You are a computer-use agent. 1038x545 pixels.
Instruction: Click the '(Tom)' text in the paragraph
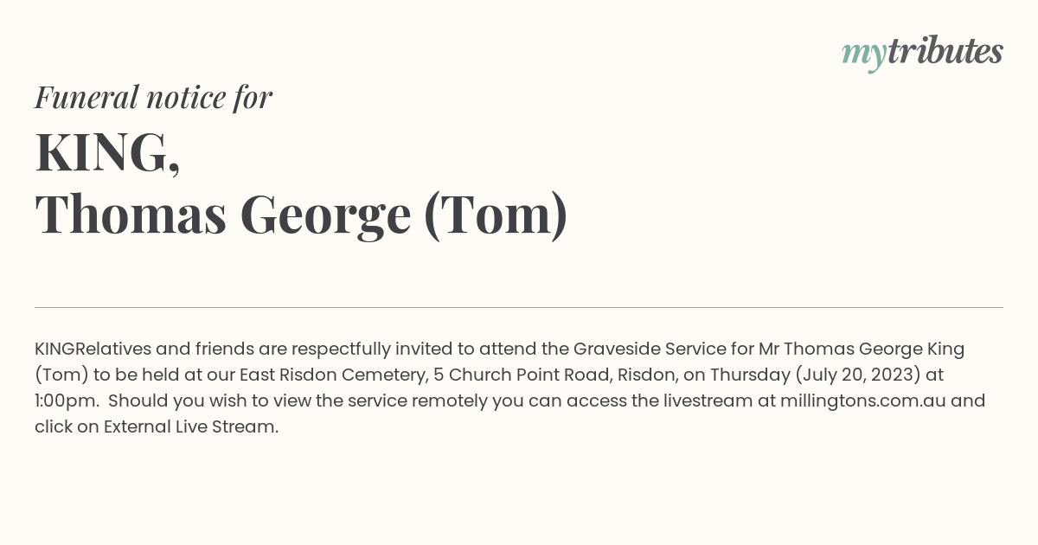62,375
